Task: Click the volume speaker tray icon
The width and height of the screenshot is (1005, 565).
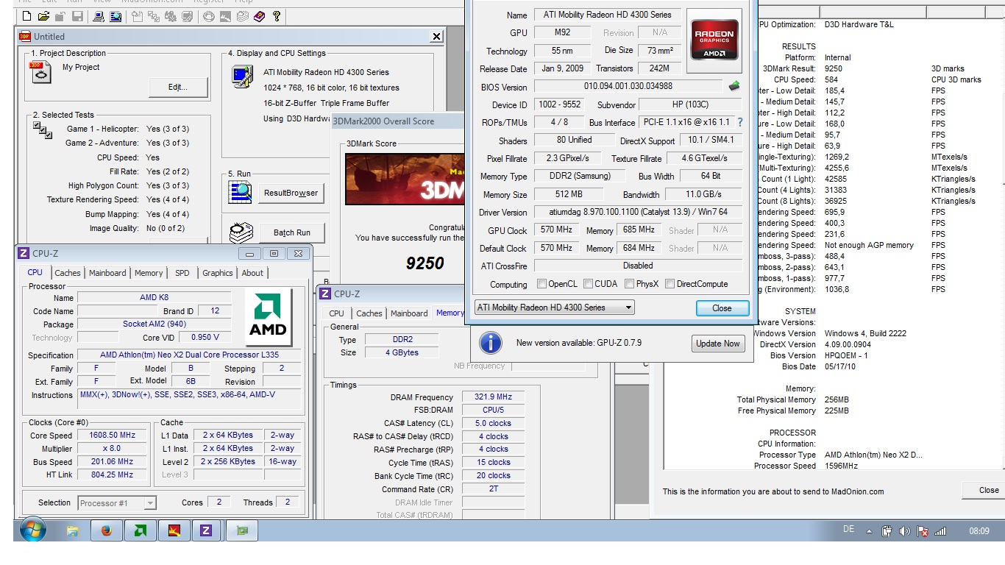Action: point(904,531)
